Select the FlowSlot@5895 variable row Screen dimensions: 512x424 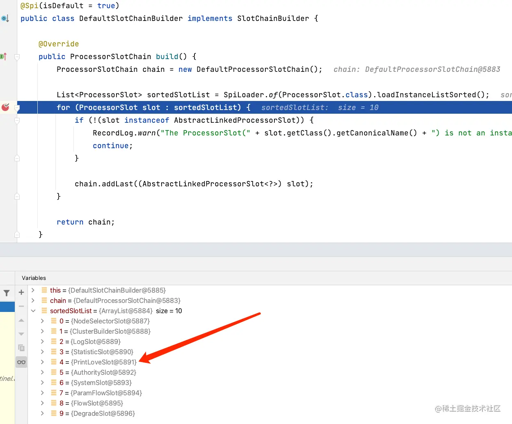tap(270, 403)
